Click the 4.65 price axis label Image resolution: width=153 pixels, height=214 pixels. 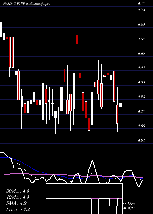141,24
